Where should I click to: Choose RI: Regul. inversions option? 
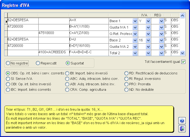point(142,79)
